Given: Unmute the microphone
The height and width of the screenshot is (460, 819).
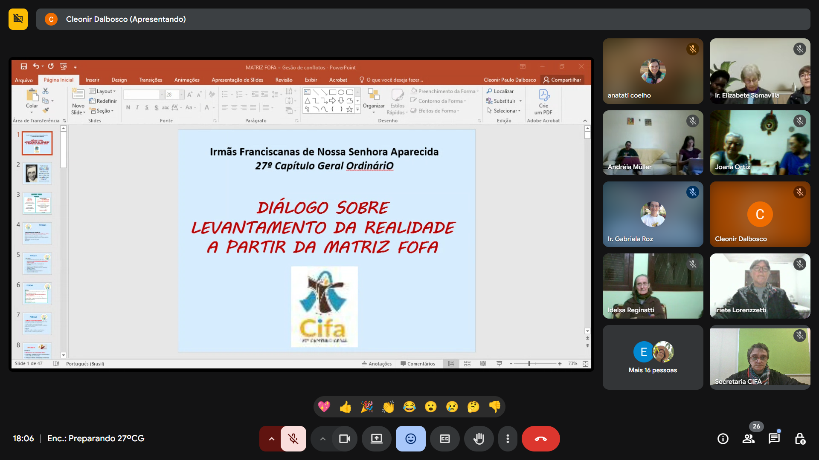Looking at the screenshot, I should [x=293, y=439].
